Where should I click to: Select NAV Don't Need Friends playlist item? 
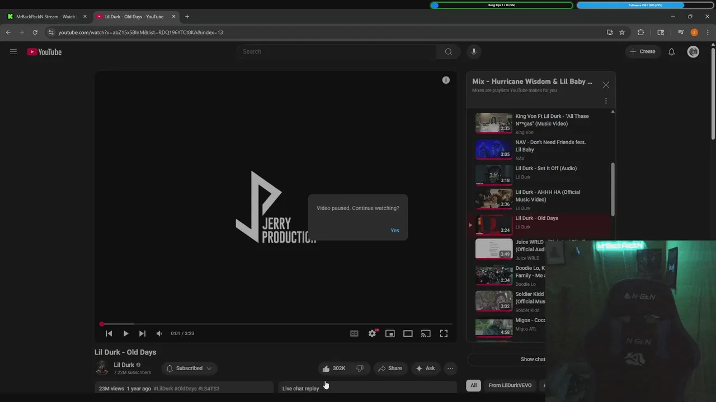(540, 149)
